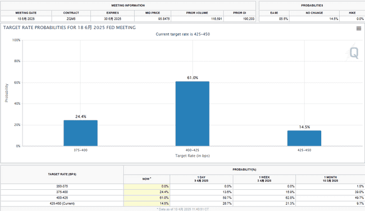Click the MEETING DATE column header
The height and width of the screenshot is (211, 365).
click(26, 13)
